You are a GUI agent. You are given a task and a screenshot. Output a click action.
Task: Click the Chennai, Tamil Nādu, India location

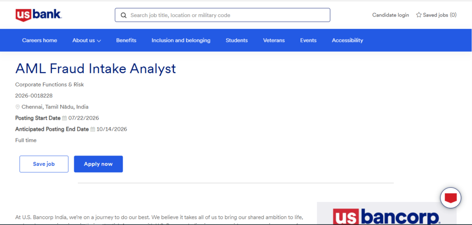(55, 107)
